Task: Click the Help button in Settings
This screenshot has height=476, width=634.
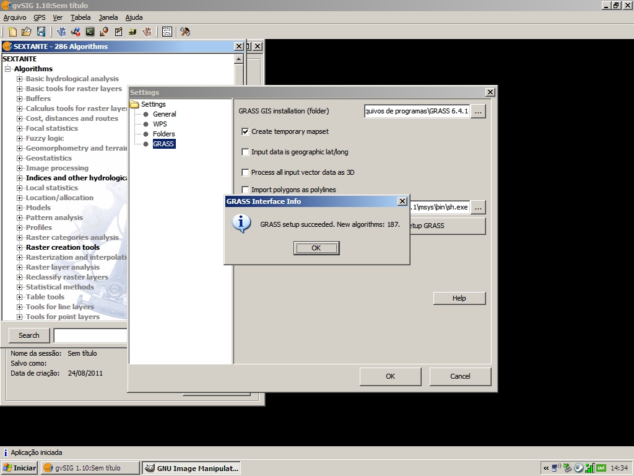Action: [x=459, y=298]
